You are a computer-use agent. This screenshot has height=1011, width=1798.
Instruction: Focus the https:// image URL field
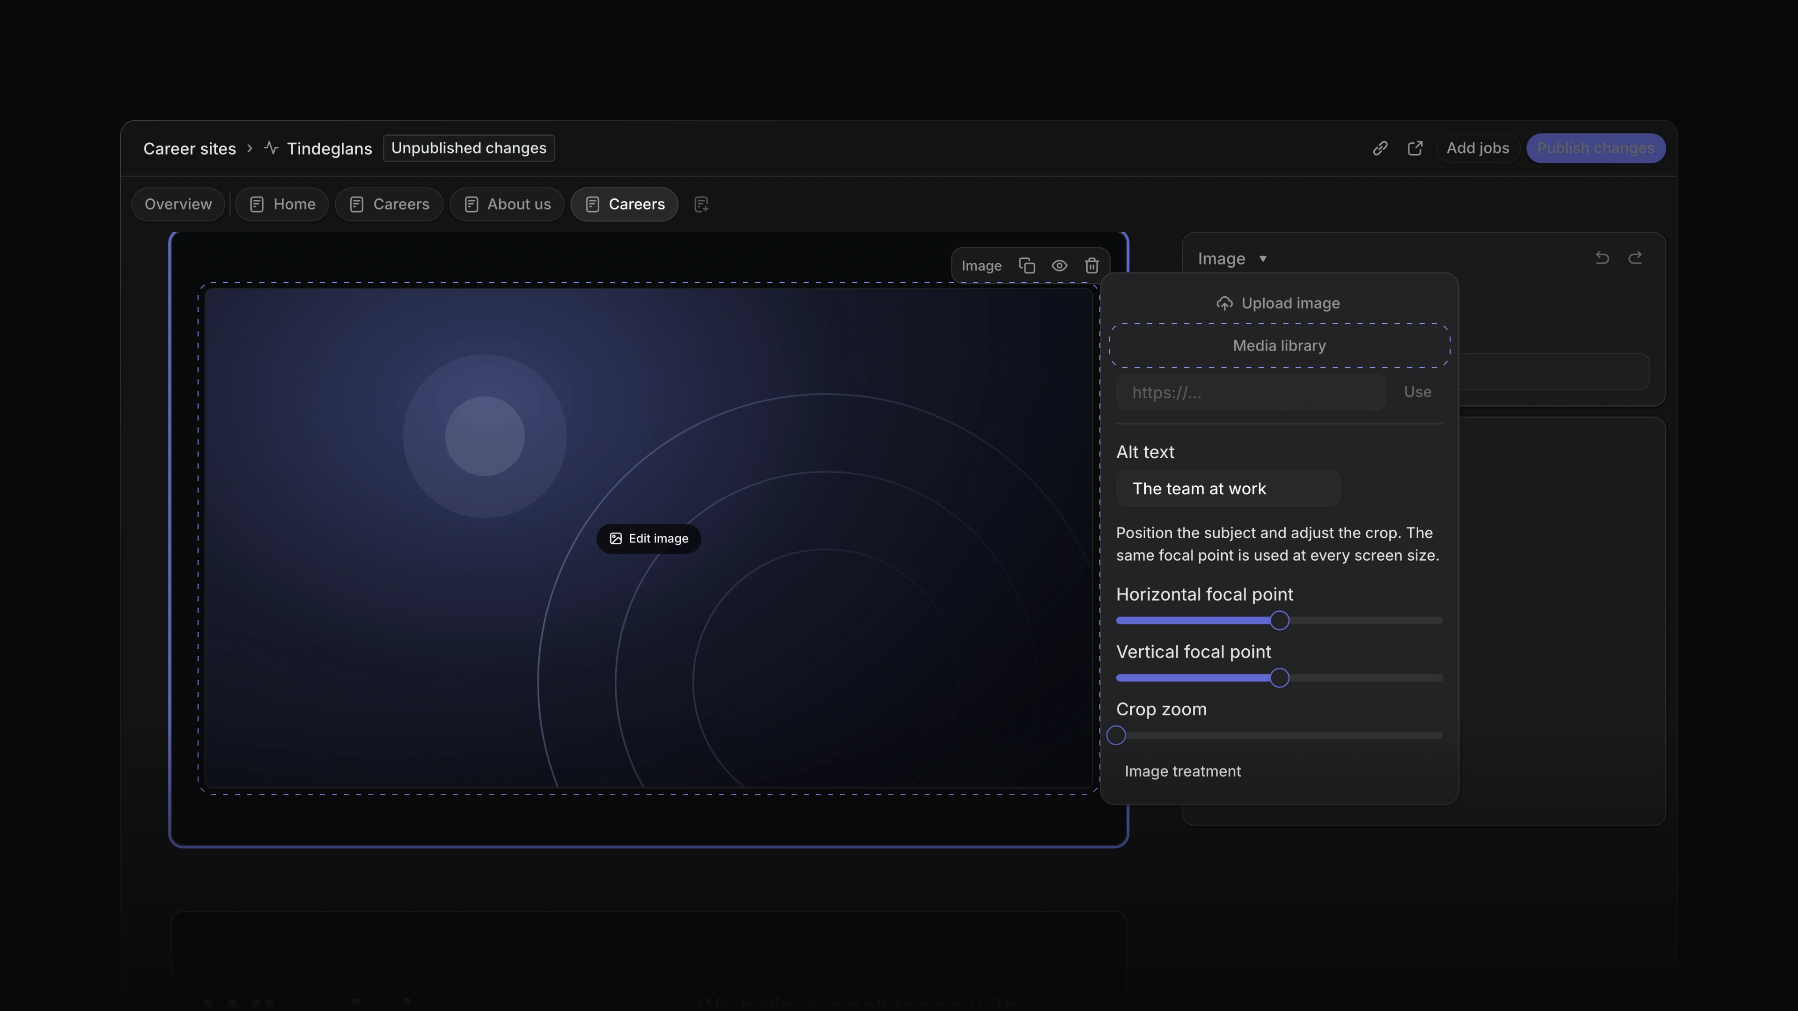(1251, 392)
